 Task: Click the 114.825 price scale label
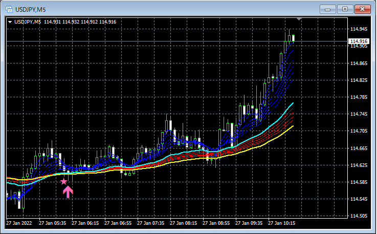359,80
